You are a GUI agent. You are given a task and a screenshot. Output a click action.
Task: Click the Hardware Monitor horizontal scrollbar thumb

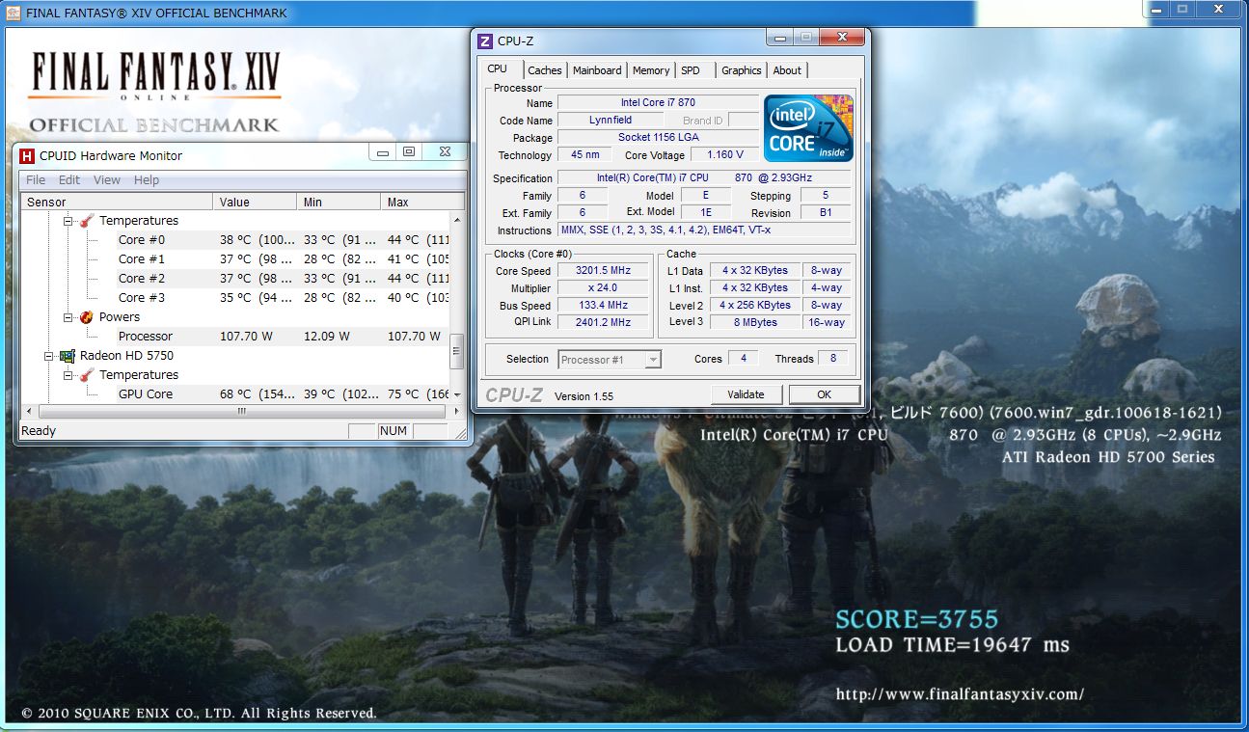pyautogui.click(x=241, y=411)
